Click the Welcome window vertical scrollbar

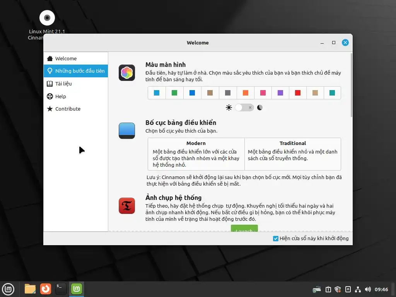[x=351, y=85]
